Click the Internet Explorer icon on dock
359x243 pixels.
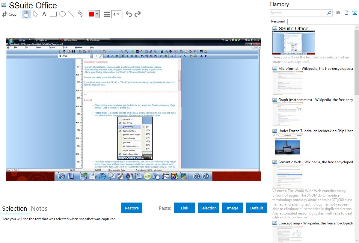pos(102,176)
